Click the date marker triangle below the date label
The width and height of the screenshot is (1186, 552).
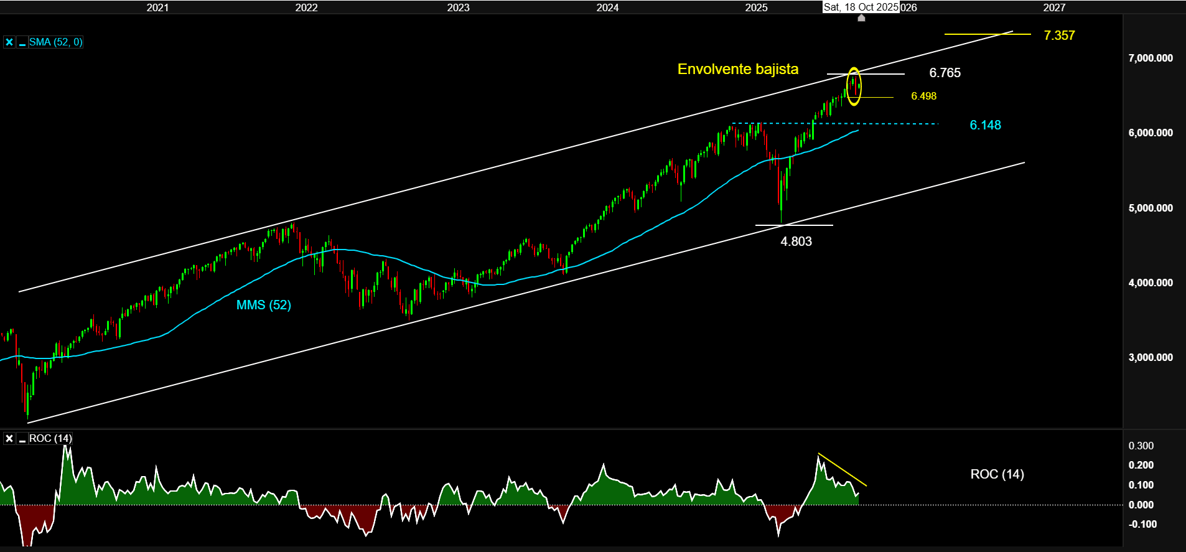coord(861,18)
